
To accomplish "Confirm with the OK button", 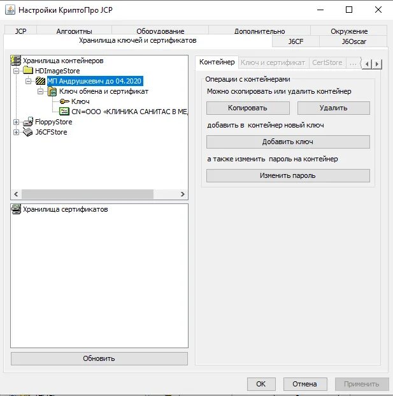I will click(261, 384).
